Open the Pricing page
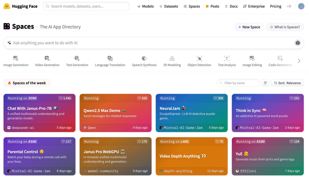309x180 pixels. pos(276,6)
